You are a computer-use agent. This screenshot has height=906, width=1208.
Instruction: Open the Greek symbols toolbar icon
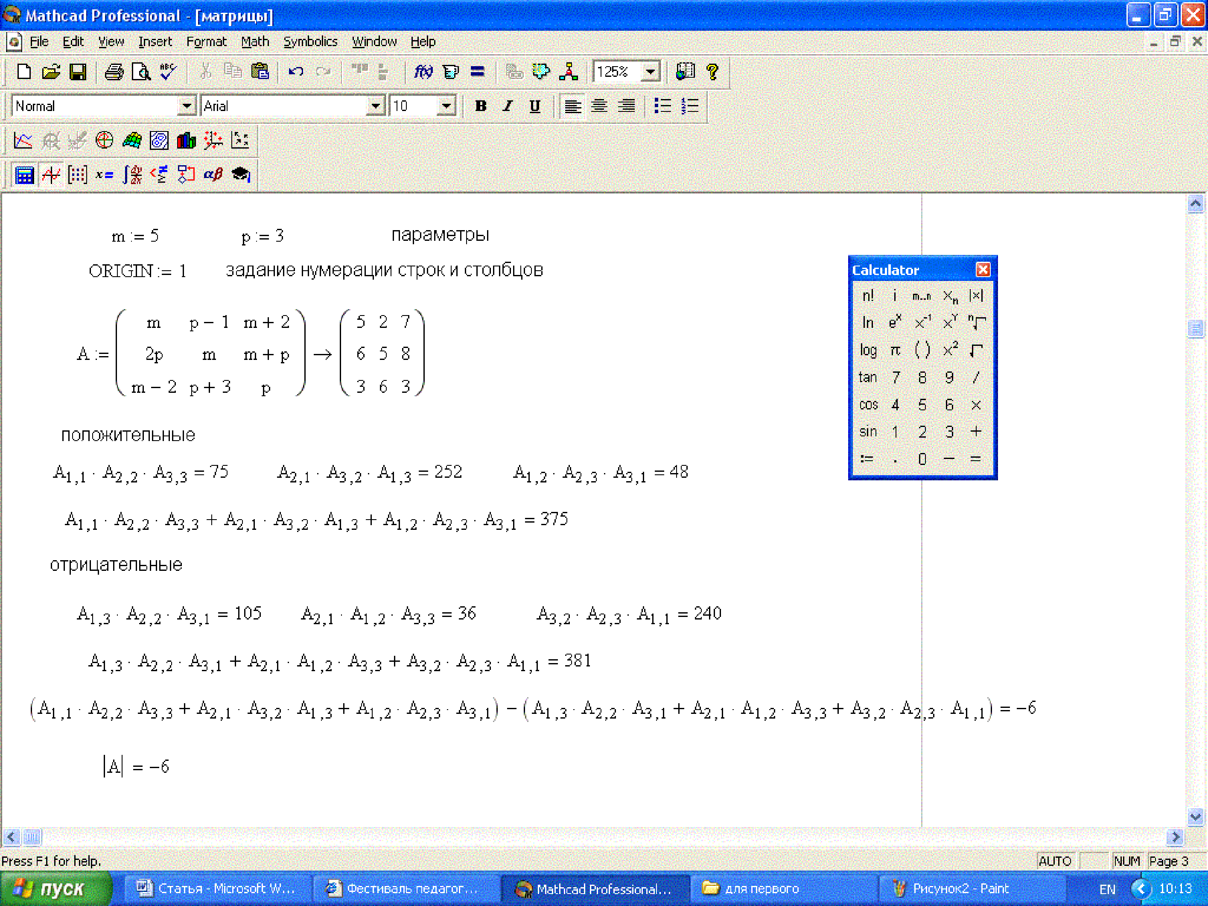(213, 175)
